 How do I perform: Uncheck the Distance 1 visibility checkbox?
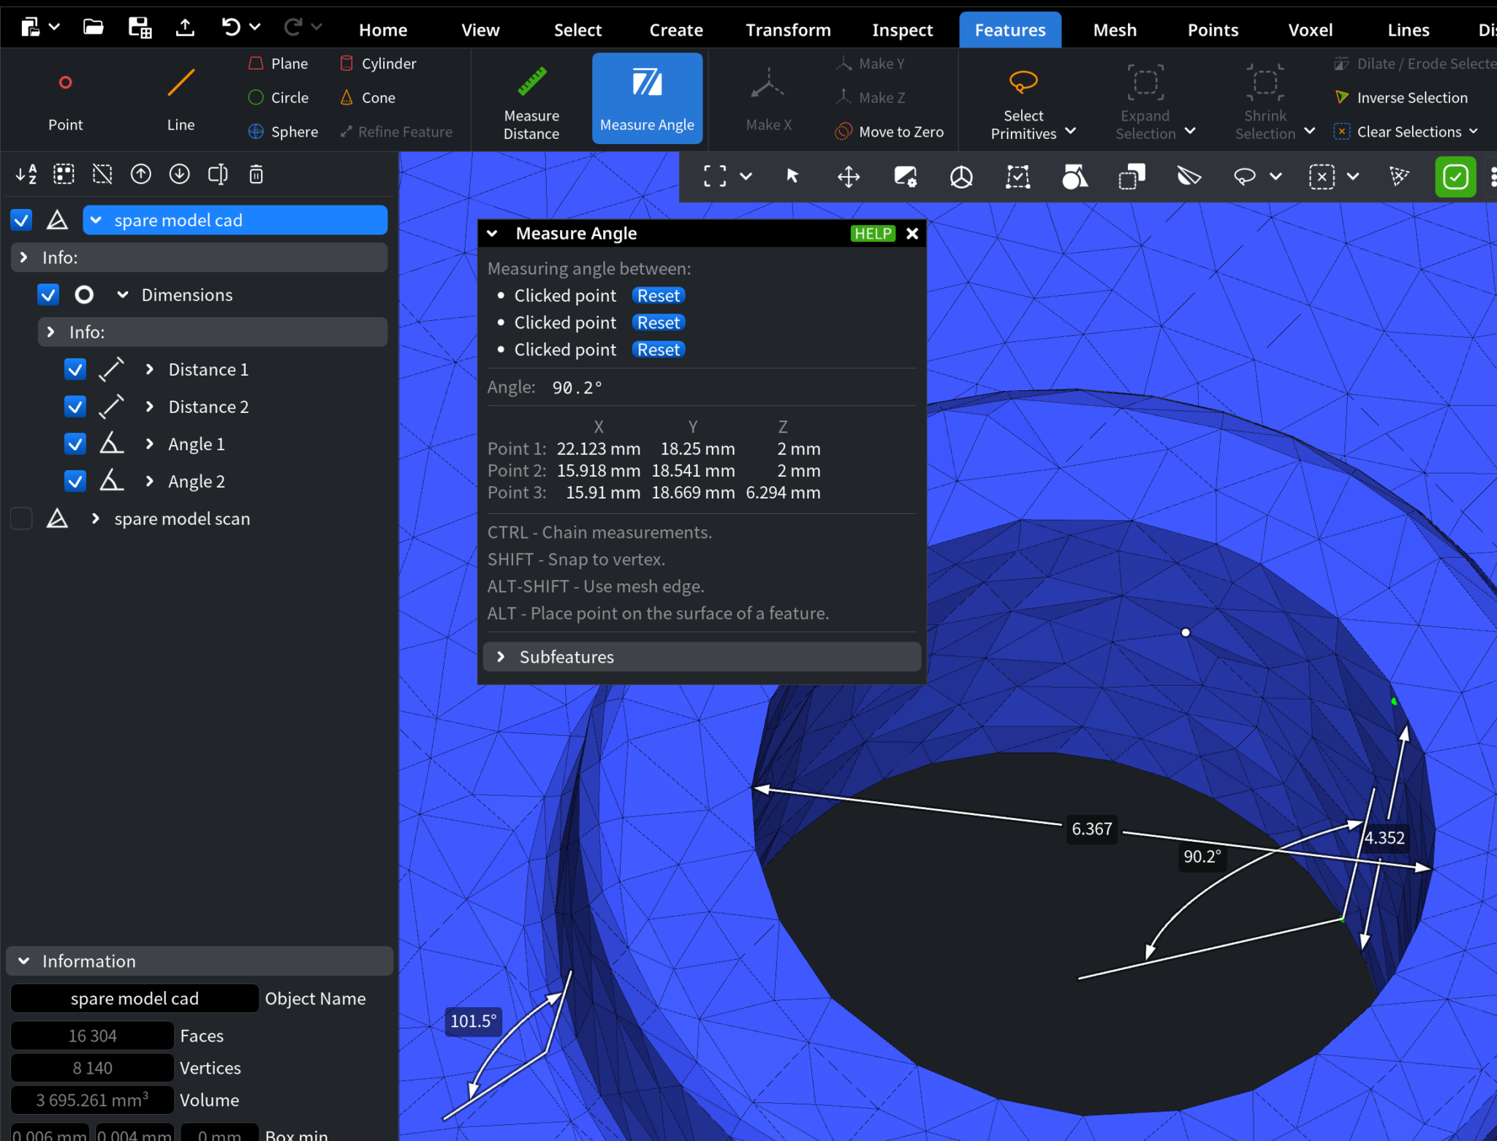coord(75,369)
